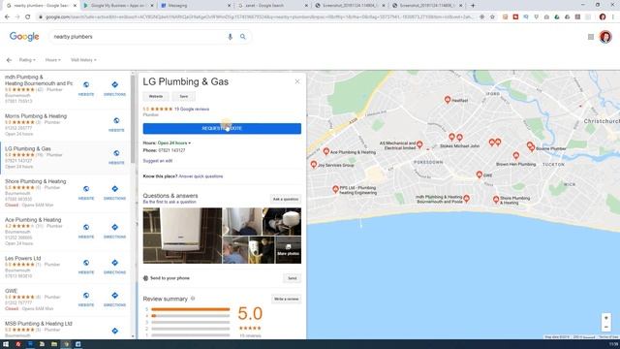The width and height of the screenshot is (620, 349).
Task: Open a new Chrome tab with plus button
Action: (x=473, y=6)
